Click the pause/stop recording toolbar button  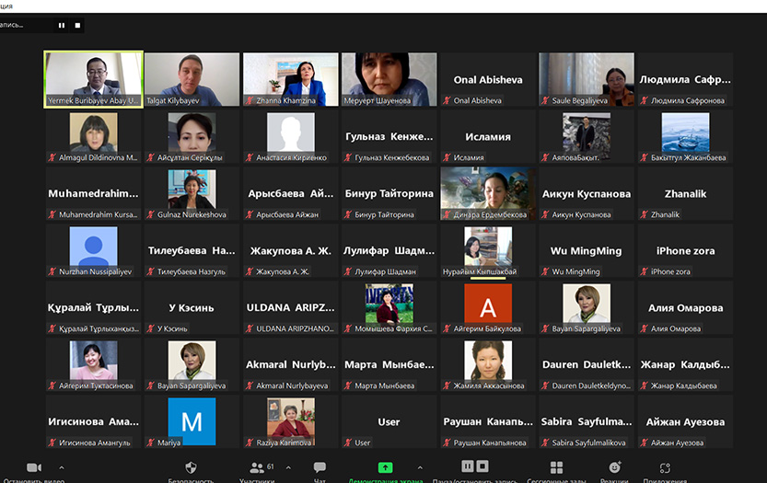coord(474,467)
